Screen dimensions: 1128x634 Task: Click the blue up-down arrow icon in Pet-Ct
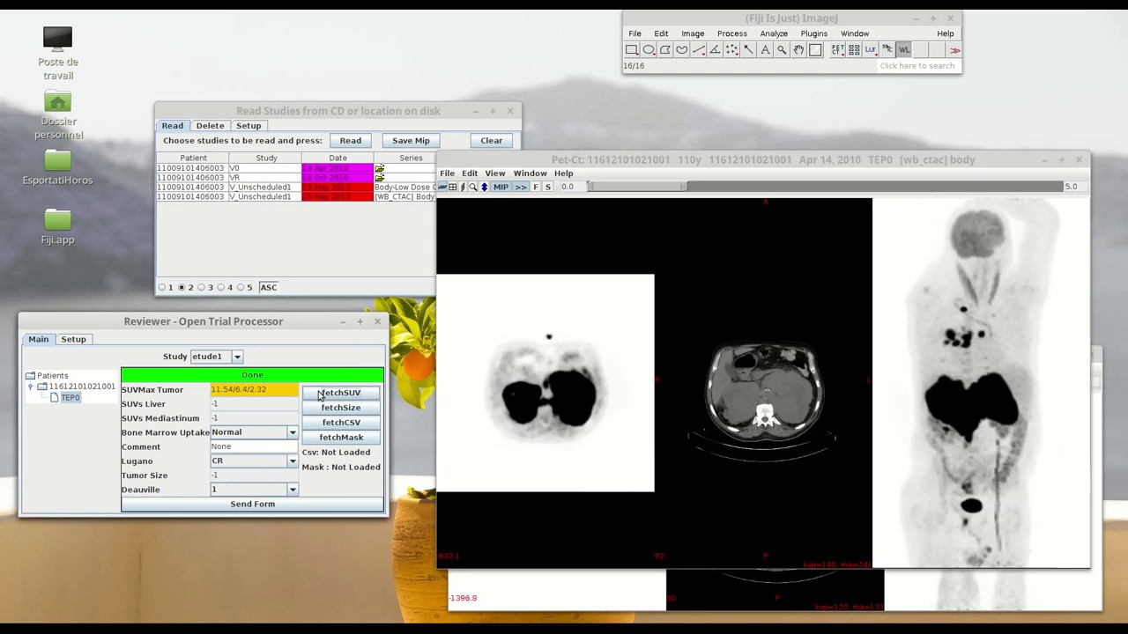tap(484, 187)
